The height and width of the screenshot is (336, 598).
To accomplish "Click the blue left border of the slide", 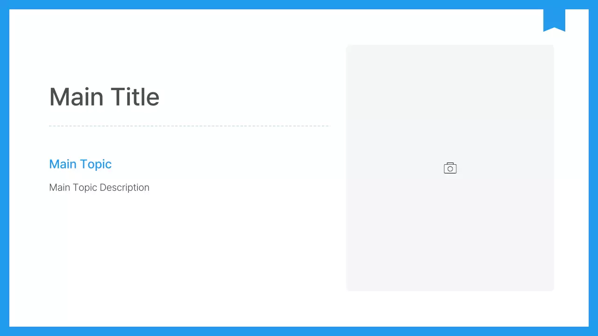I will point(4,168).
